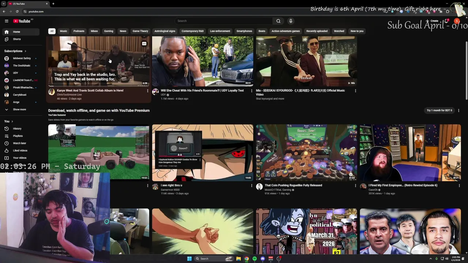Toggle closed captions on Kanye video preview
Screen dimensions: 468x263
[x=144, y=43]
